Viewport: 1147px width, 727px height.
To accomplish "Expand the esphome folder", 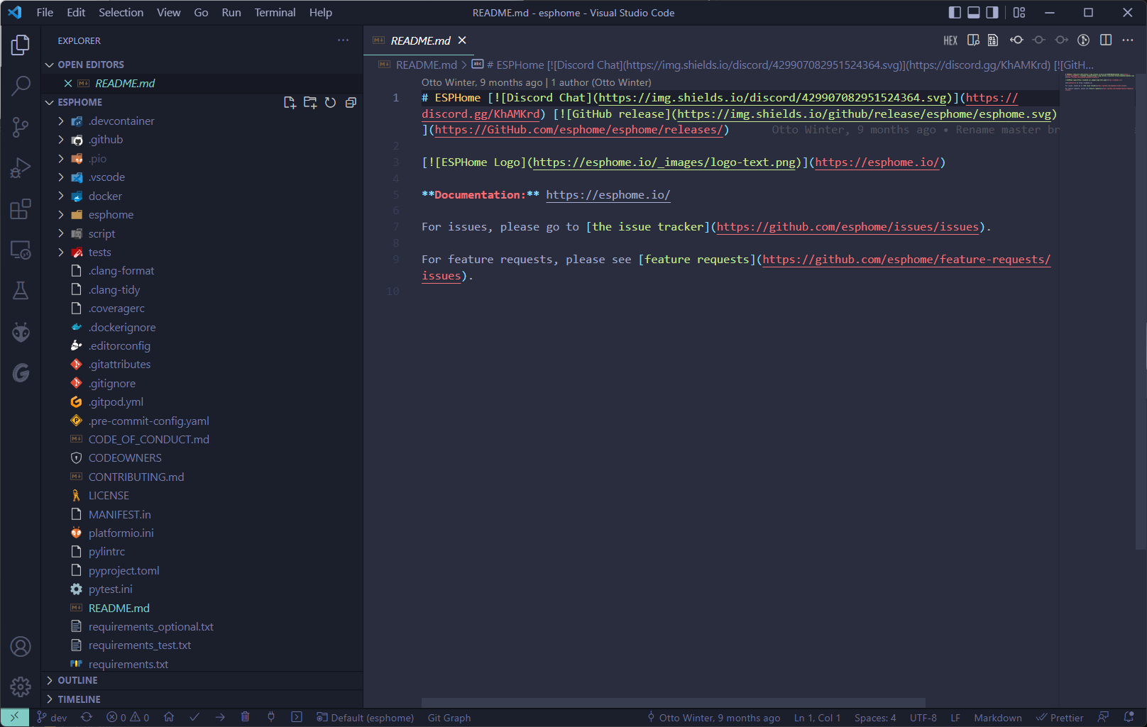I will [202, 215].
